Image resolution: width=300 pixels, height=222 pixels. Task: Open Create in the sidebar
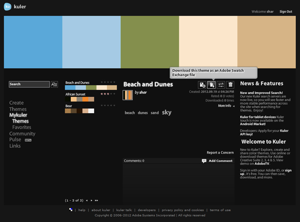pos(16,103)
